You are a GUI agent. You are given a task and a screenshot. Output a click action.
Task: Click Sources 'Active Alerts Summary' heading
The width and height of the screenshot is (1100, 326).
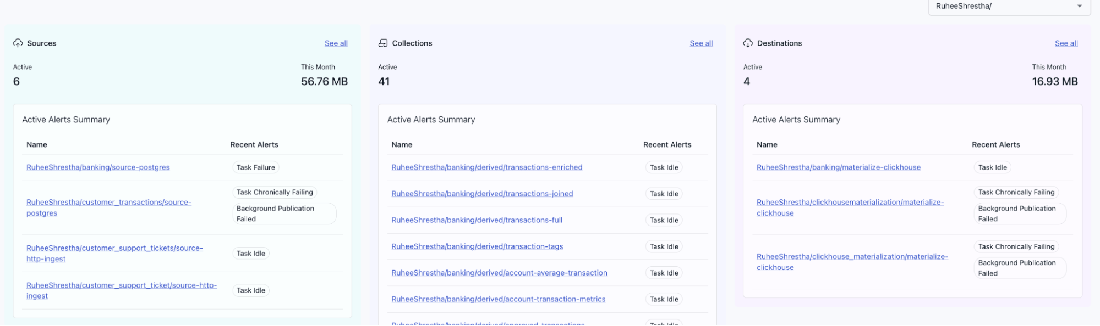click(x=66, y=120)
